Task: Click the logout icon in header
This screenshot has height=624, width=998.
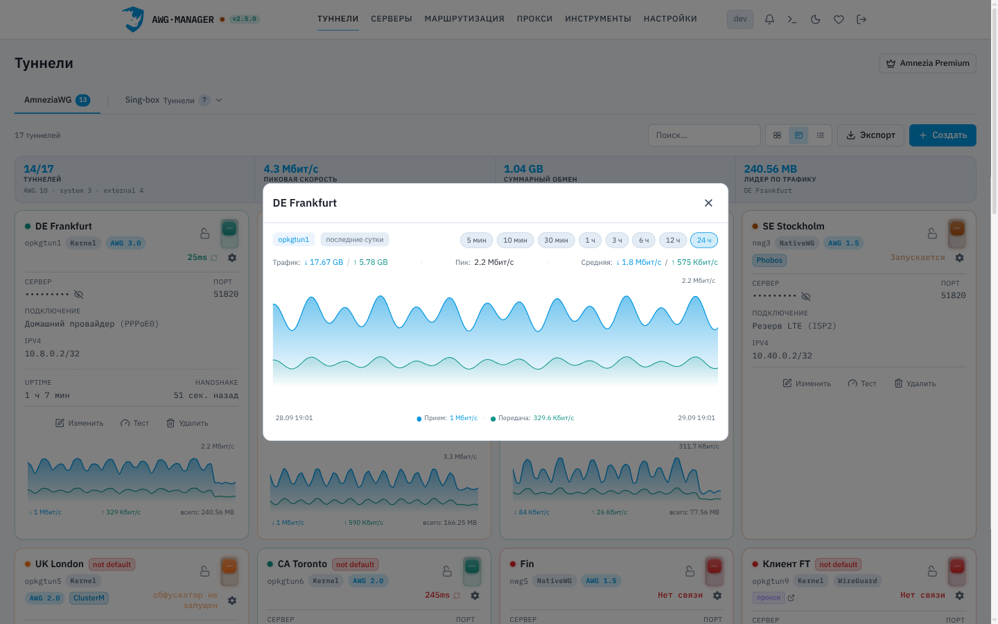Action: tap(861, 19)
